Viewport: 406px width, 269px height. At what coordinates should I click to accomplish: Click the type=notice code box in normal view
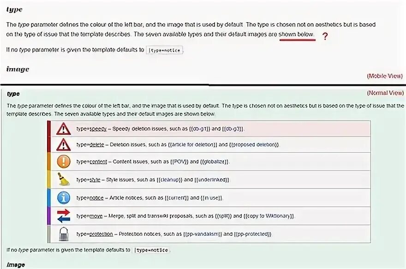[x=151, y=250]
